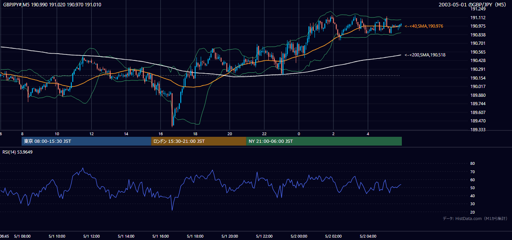Click RSI scale level 50
Image resolution: width=512 pixels, height=240 pixels.
(473, 188)
